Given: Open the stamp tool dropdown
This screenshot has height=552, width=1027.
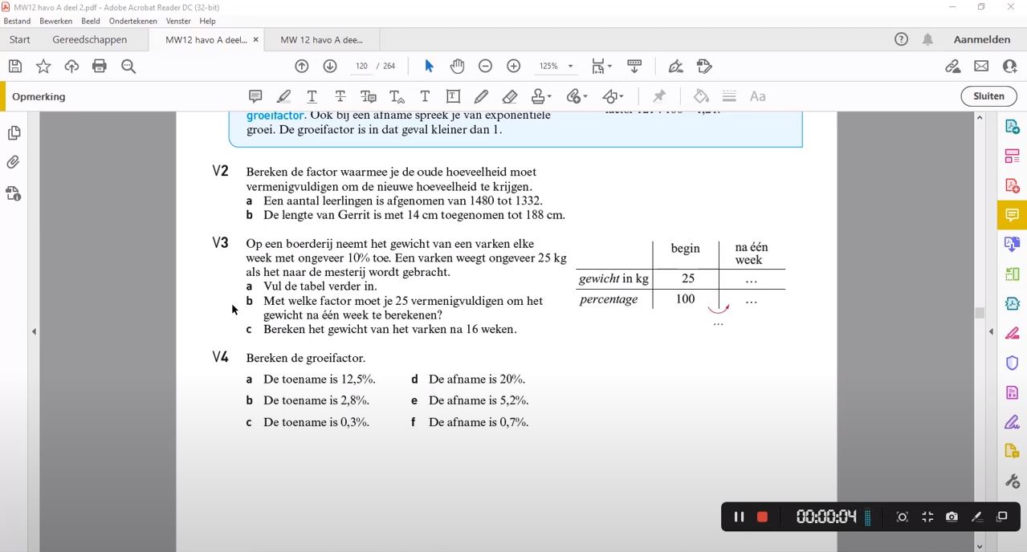Looking at the screenshot, I should pos(541,96).
